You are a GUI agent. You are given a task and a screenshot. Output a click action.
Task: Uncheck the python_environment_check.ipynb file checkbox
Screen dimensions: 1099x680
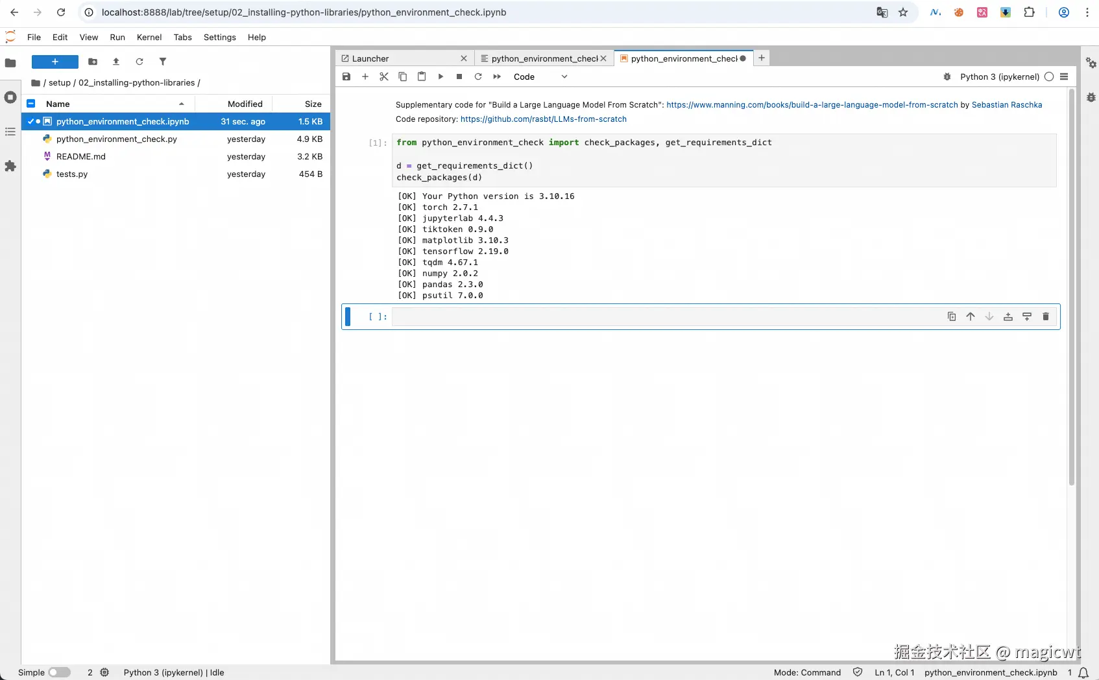(30, 121)
